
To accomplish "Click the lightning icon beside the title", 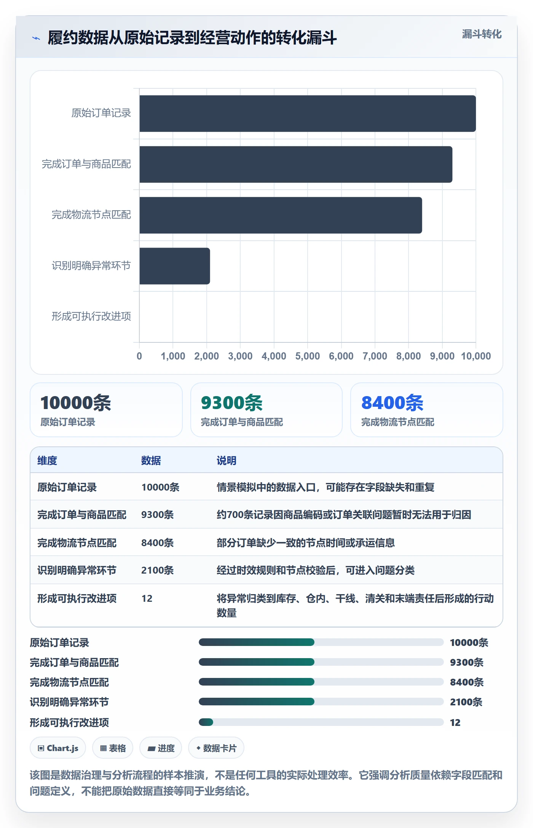I will (x=36, y=38).
